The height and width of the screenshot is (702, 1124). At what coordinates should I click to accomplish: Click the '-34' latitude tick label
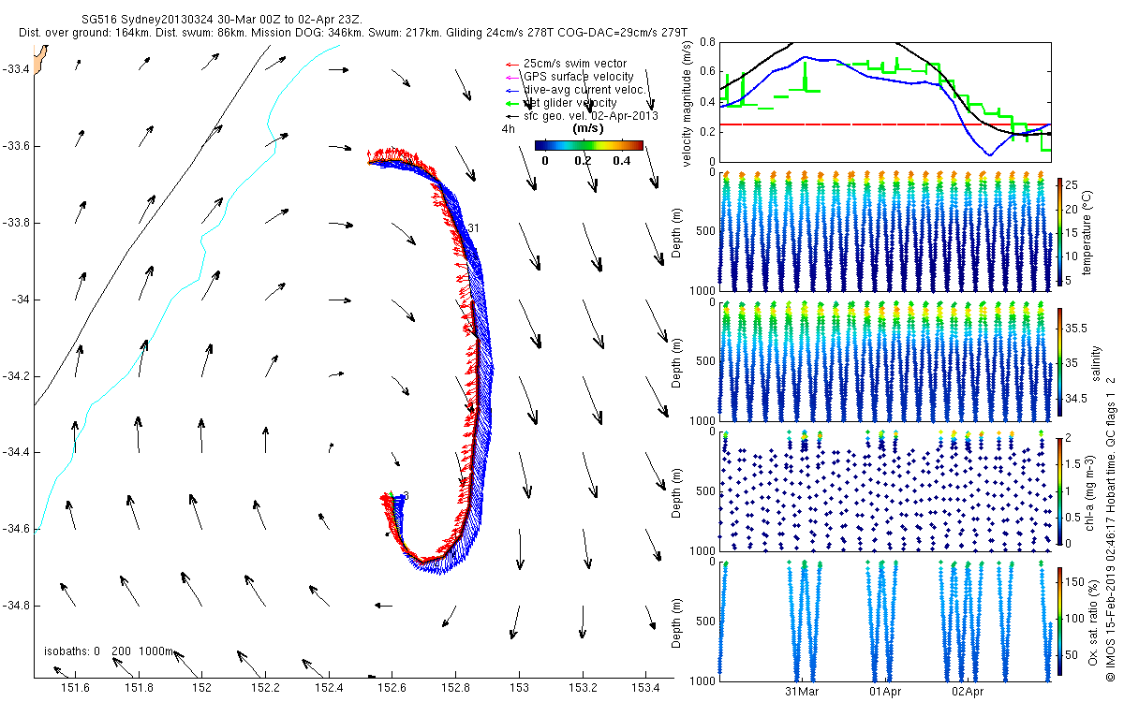tap(20, 300)
